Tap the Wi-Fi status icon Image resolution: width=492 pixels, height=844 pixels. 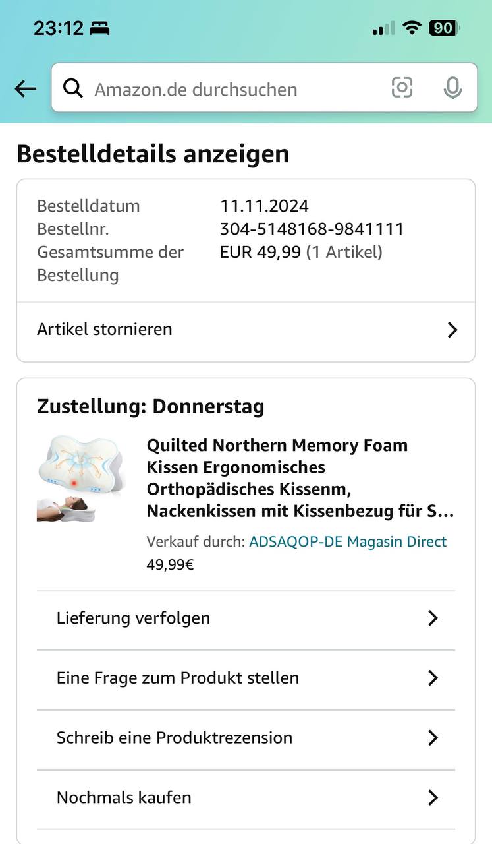(412, 28)
